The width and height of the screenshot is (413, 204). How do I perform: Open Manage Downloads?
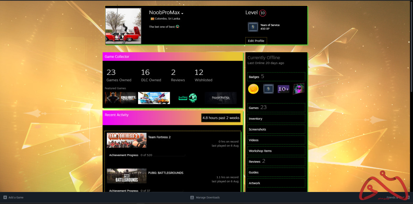click(208, 197)
